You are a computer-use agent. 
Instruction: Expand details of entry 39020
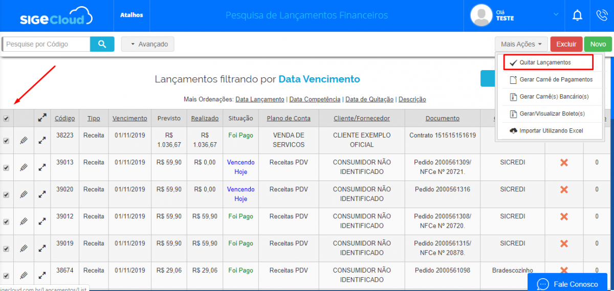pos(42,194)
